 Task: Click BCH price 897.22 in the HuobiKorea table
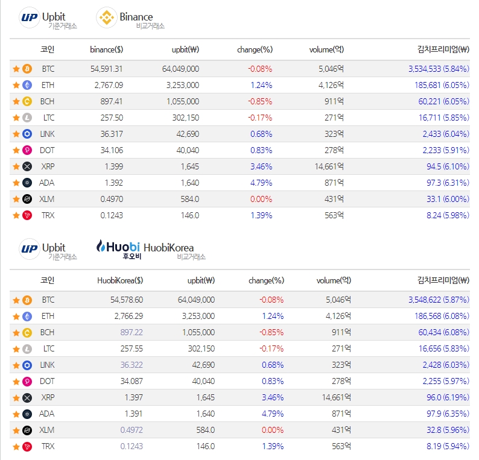tap(132, 332)
